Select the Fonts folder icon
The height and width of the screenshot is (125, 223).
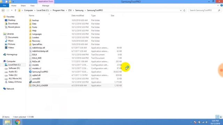(x=30, y=27)
